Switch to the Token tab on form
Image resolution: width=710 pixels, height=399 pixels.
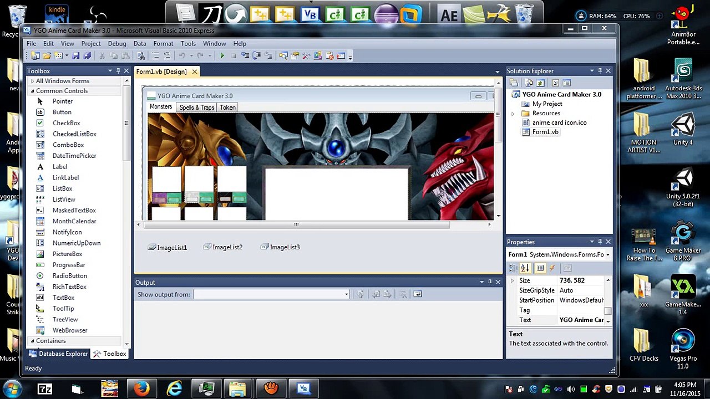tap(227, 108)
